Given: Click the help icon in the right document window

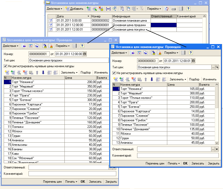Looking at the screenshot, I should tap(190, 53).
